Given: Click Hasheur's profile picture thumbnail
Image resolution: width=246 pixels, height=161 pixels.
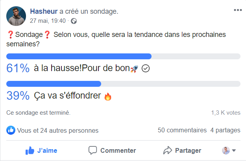Looking at the screenshot, I should click(x=16, y=15).
